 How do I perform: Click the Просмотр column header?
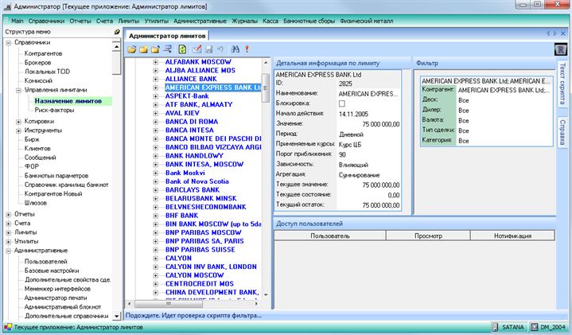pyautogui.click(x=428, y=236)
